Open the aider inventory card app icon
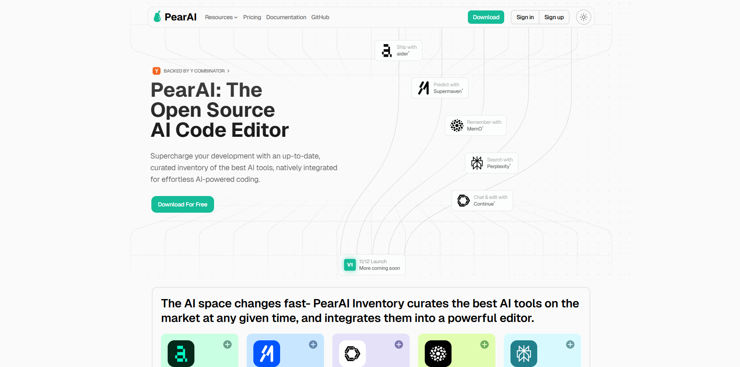740x367 pixels. (x=181, y=354)
